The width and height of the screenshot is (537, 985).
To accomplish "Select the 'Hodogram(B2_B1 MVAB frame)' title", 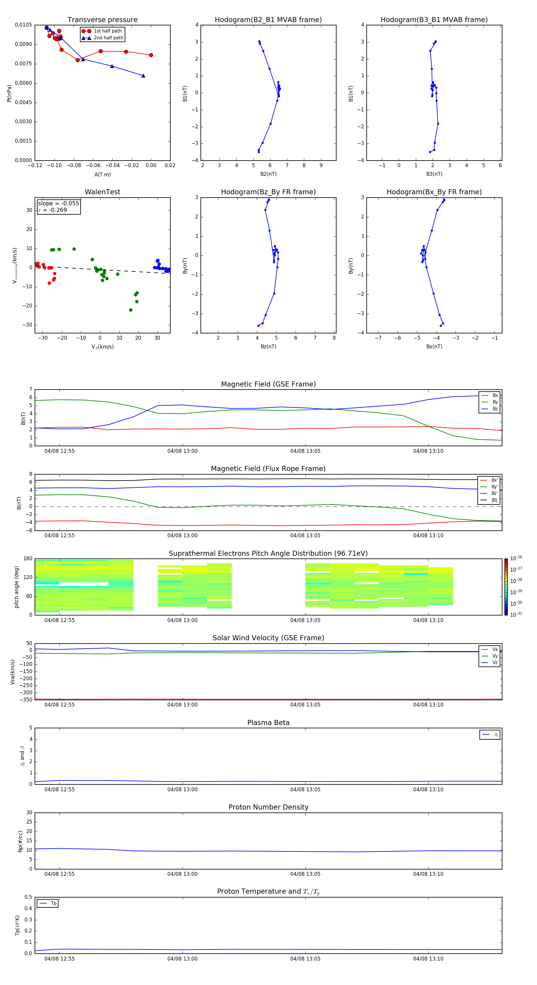I will [268, 20].
